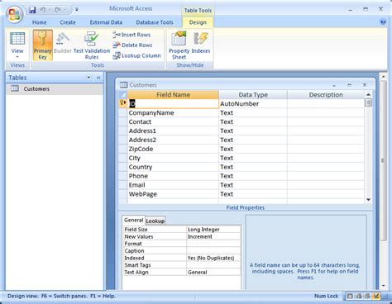
Task: Click the Office button orb
Action: coord(15,14)
